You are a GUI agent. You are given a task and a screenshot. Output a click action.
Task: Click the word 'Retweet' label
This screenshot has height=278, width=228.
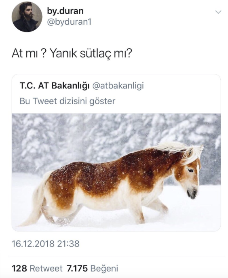[x=46, y=268]
